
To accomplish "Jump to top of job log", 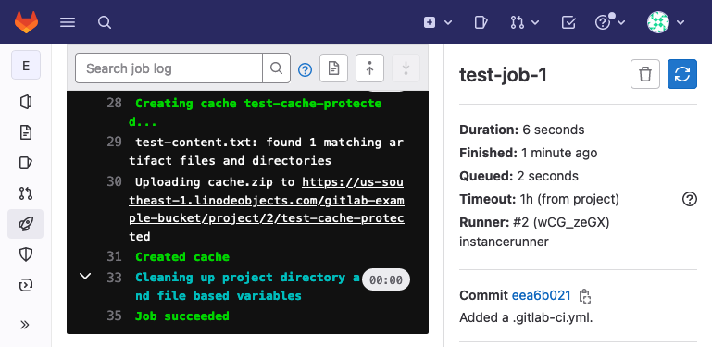I will (x=369, y=68).
